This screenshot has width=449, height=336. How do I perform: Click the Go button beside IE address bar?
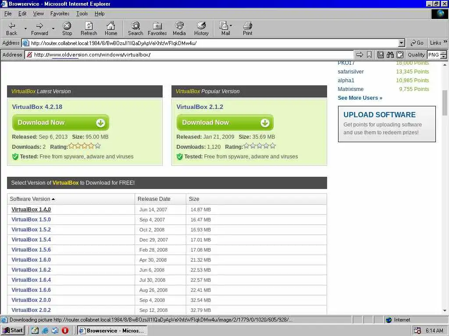(417, 43)
